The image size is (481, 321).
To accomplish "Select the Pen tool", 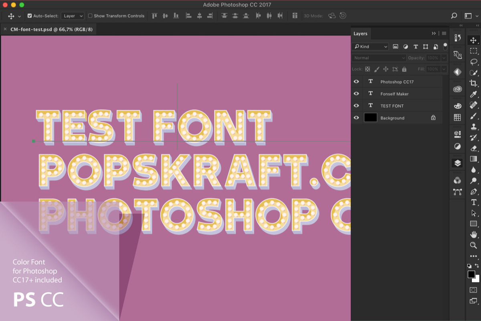I will point(473,191).
